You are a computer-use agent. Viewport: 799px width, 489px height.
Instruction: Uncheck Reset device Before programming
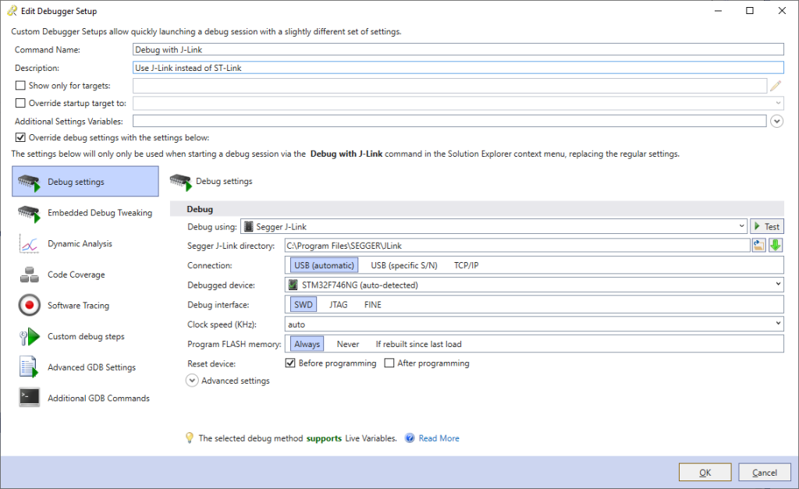[x=290, y=363]
